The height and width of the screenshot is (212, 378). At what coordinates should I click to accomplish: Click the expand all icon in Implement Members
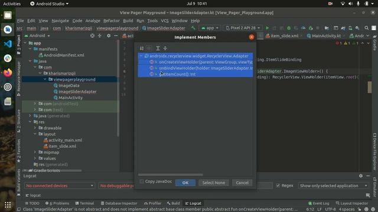158,48
